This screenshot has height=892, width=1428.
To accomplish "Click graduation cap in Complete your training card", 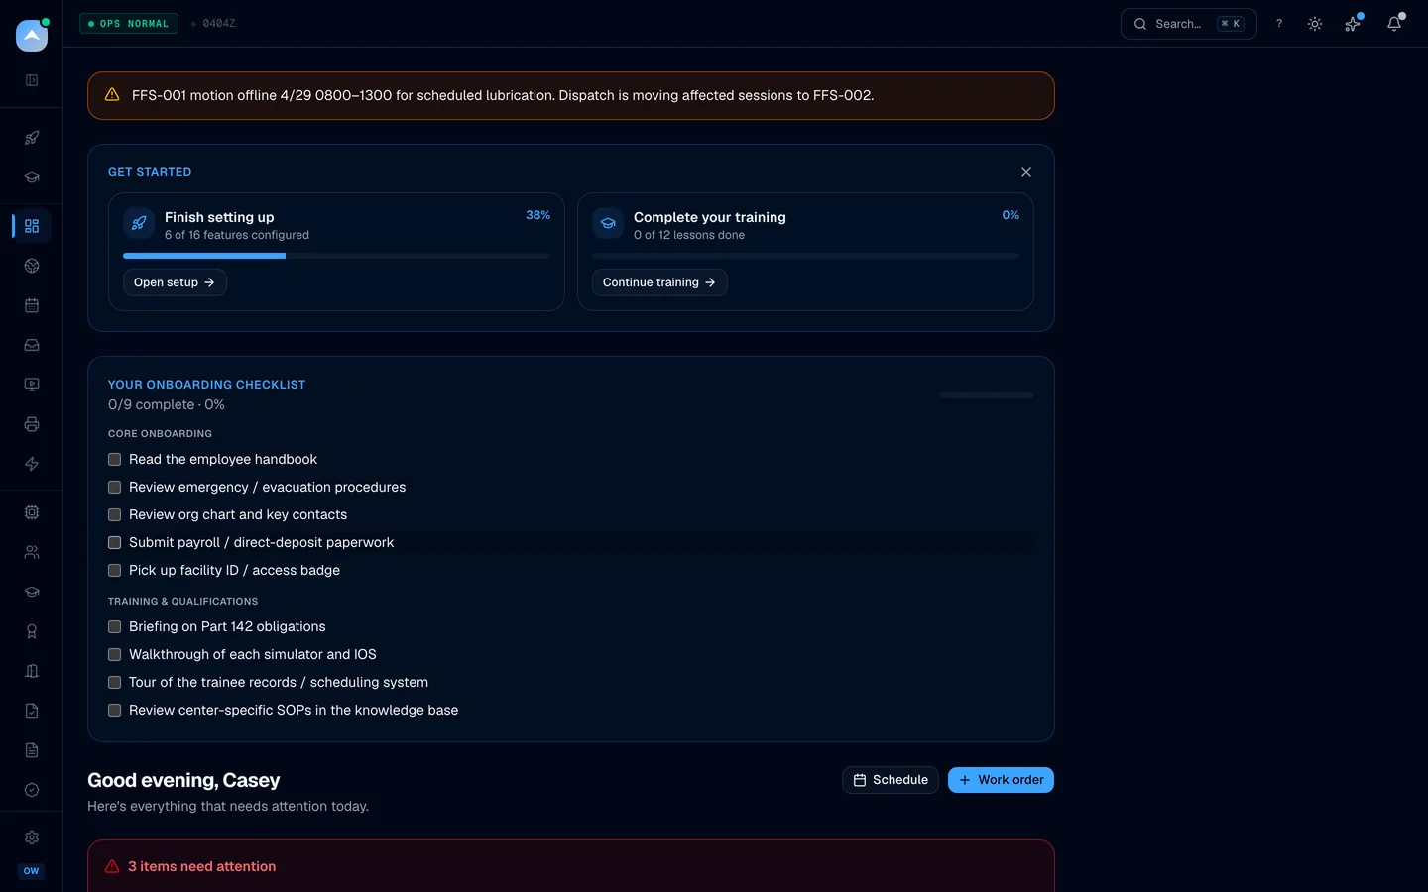I will tap(608, 223).
